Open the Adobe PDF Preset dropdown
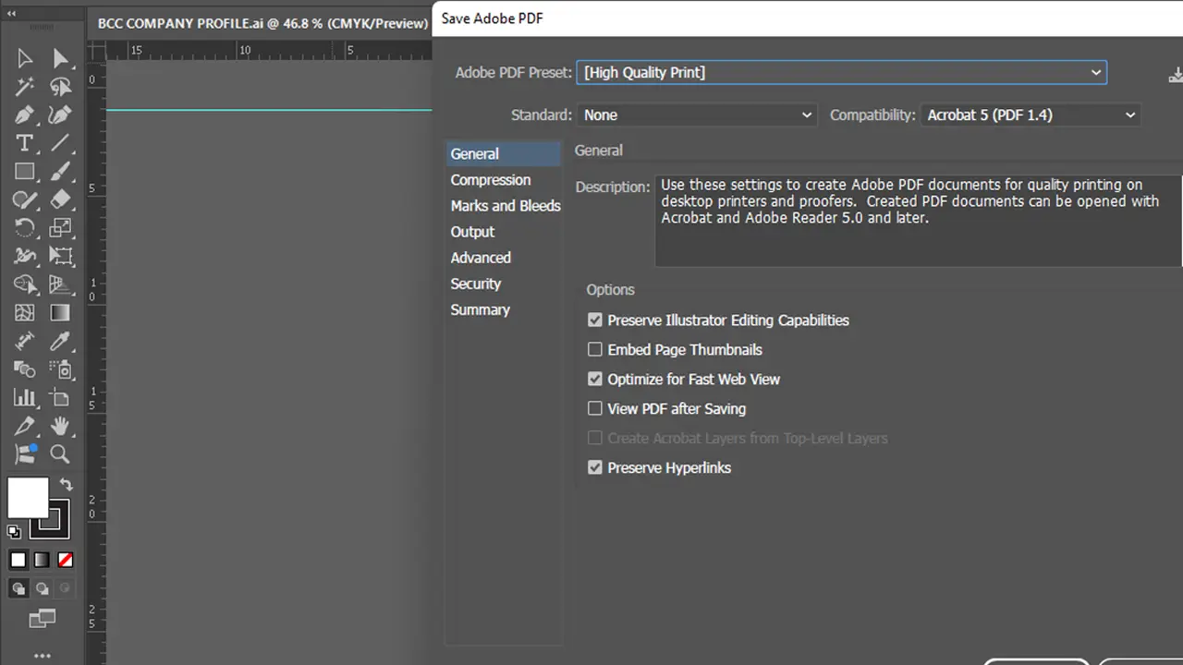This screenshot has height=665, width=1183. coord(1095,72)
